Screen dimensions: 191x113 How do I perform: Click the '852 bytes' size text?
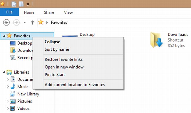point(176,46)
